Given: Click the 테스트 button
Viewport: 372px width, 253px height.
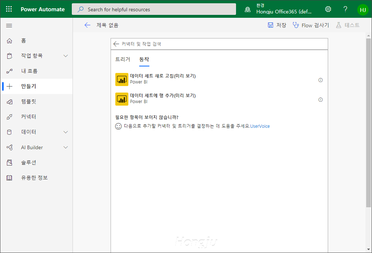Looking at the screenshot, I should 348,25.
